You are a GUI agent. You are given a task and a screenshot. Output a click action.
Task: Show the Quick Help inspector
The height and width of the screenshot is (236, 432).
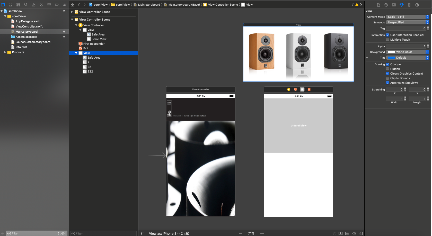pos(386,5)
